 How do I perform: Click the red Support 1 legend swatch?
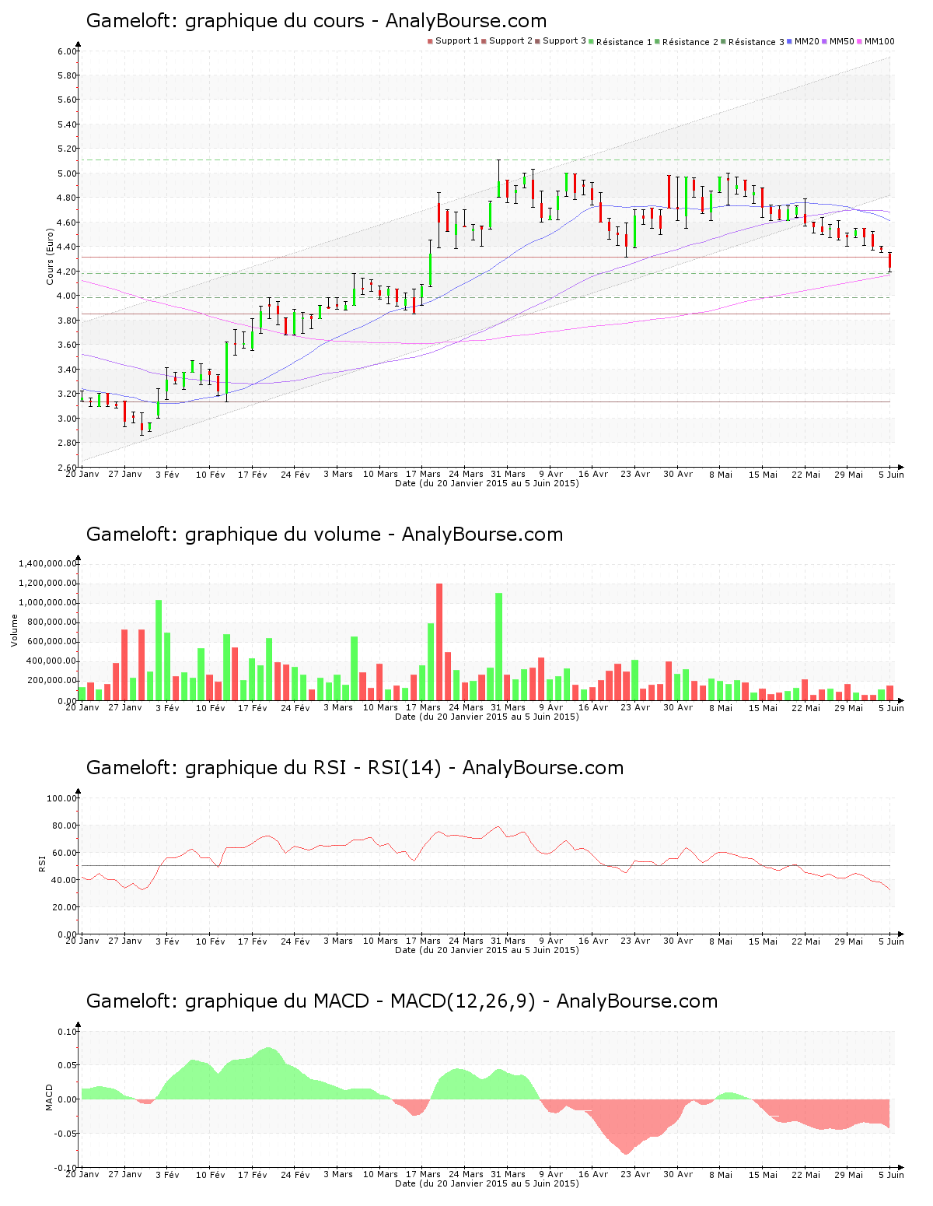[430, 41]
